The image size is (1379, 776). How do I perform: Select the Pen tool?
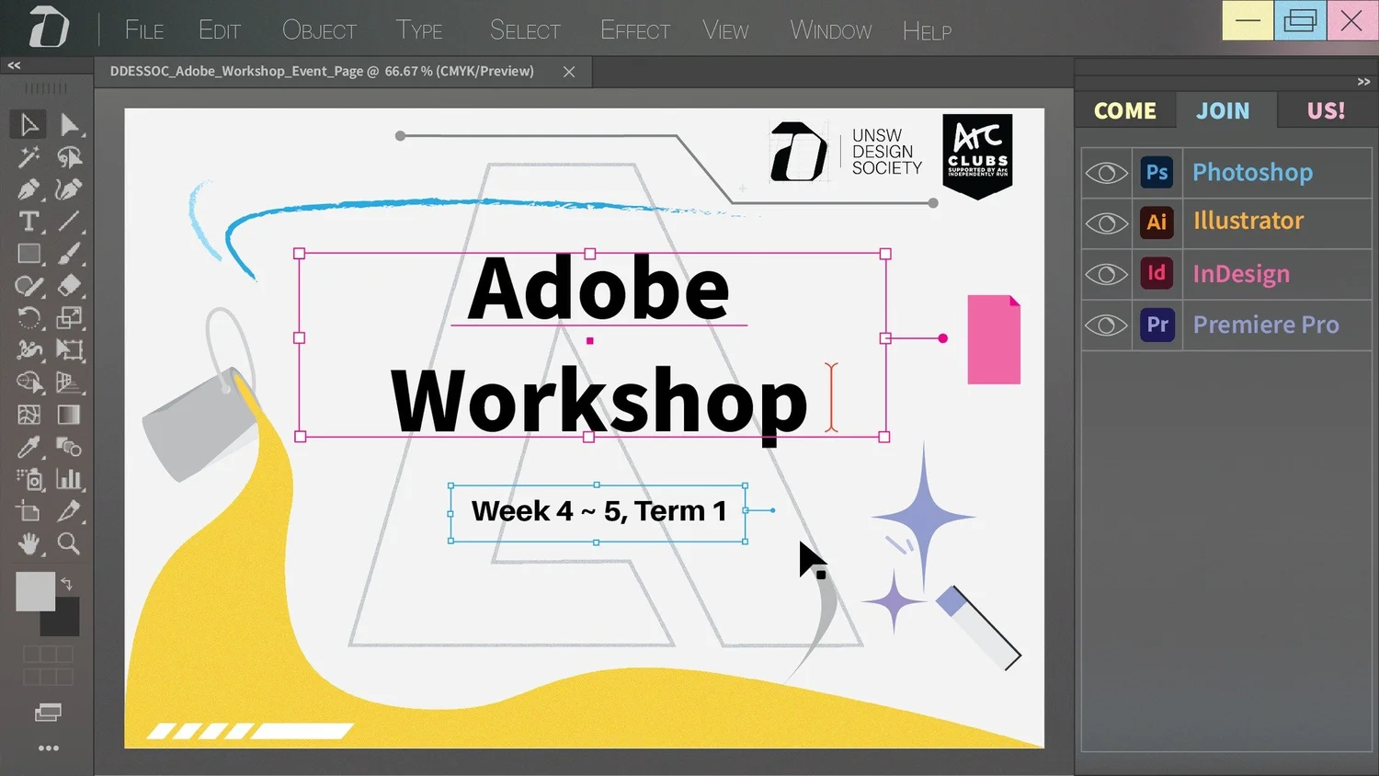click(x=28, y=189)
